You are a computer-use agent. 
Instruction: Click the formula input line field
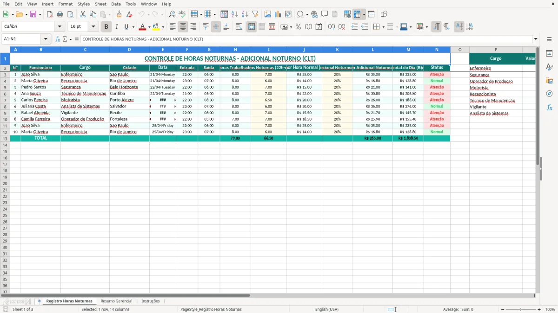click(306, 39)
